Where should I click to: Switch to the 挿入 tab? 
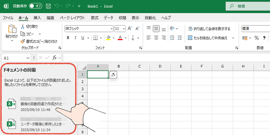[37, 18]
